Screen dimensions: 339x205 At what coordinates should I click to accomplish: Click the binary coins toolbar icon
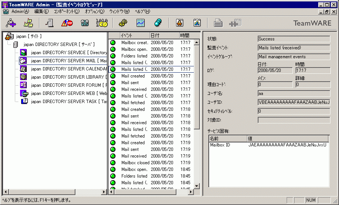102,23
